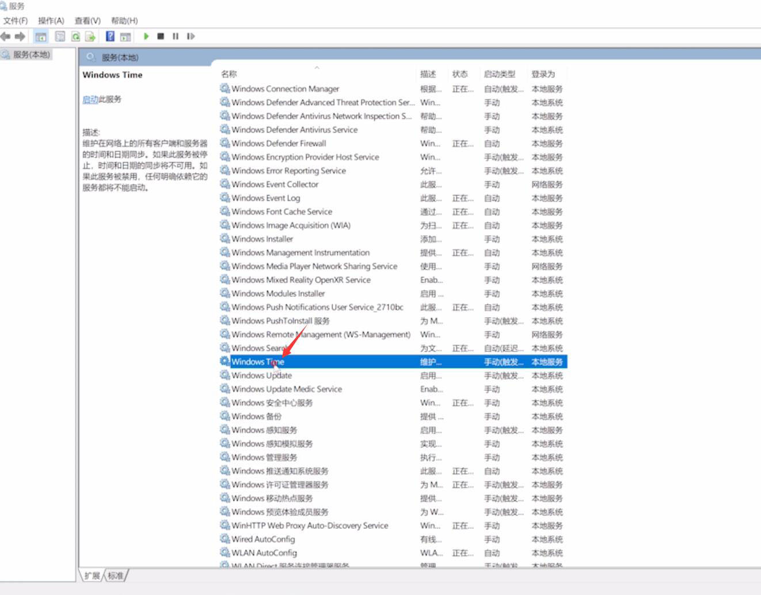Restart the service with the restart icon

coord(191,36)
